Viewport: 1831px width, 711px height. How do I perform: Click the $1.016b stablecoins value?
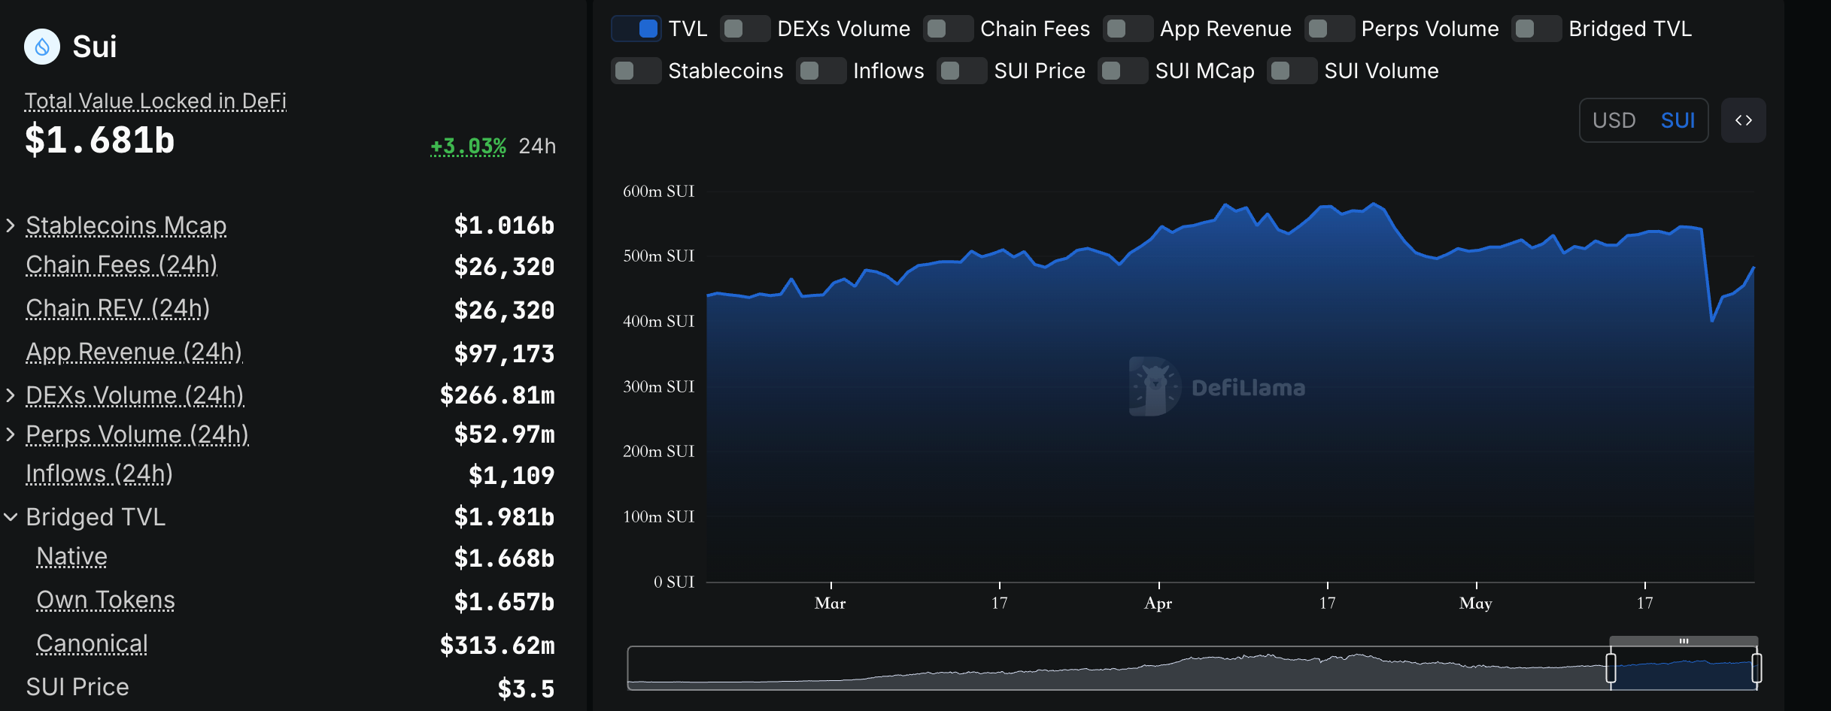[x=504, y=225]
